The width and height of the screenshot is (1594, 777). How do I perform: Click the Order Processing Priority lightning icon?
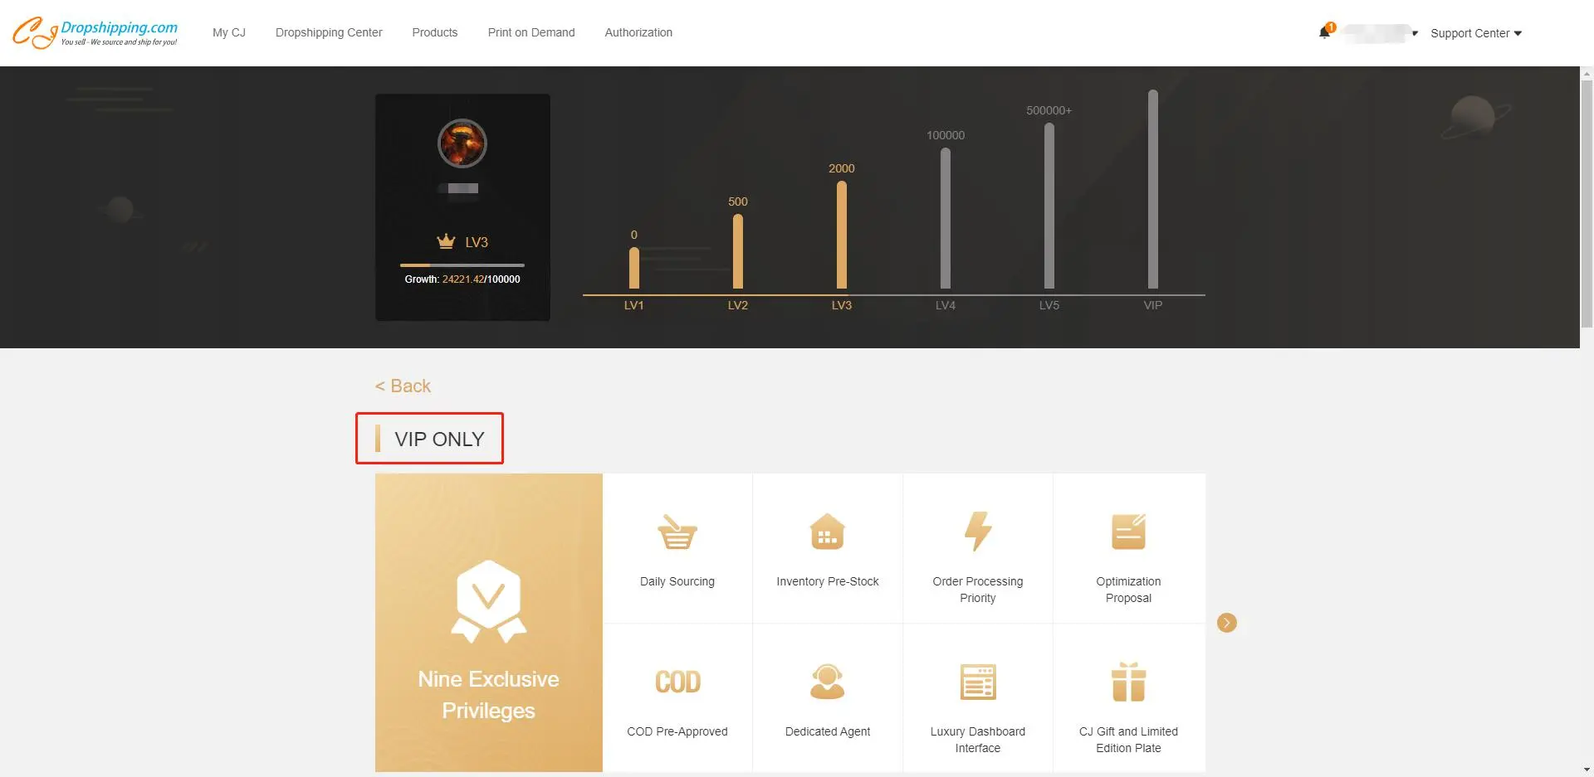pyautogui.click(x=977, y=532)
